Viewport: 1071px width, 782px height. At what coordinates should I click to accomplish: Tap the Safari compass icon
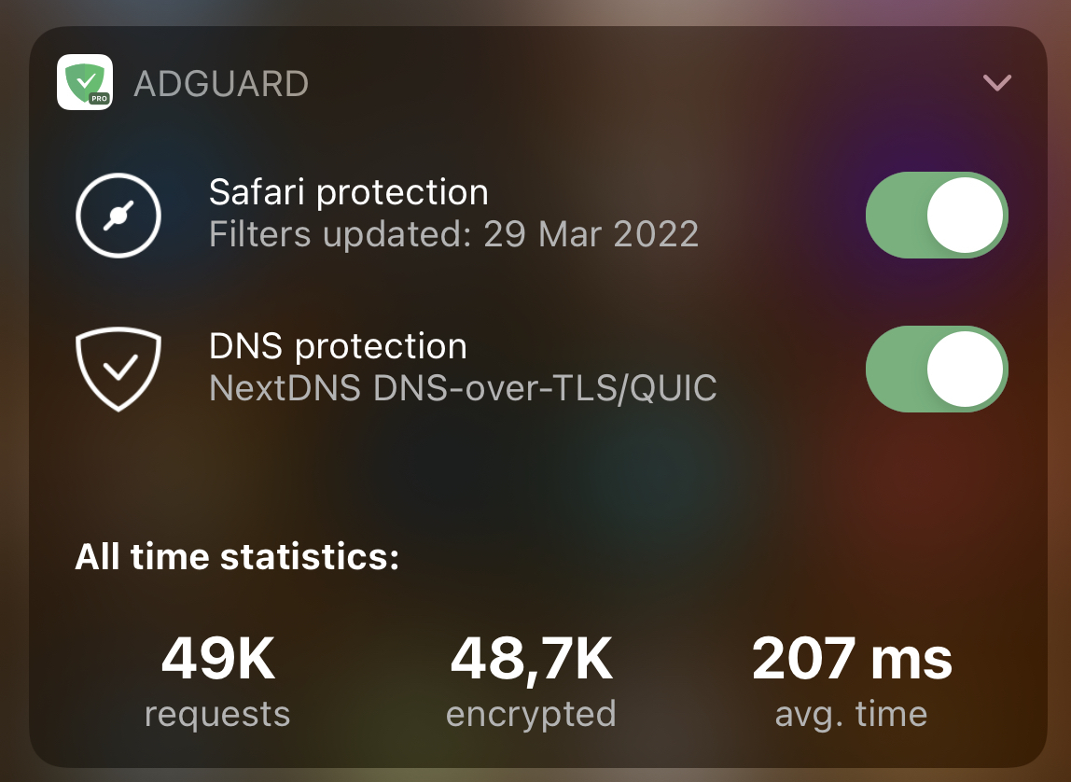click(x=118, y=216)
